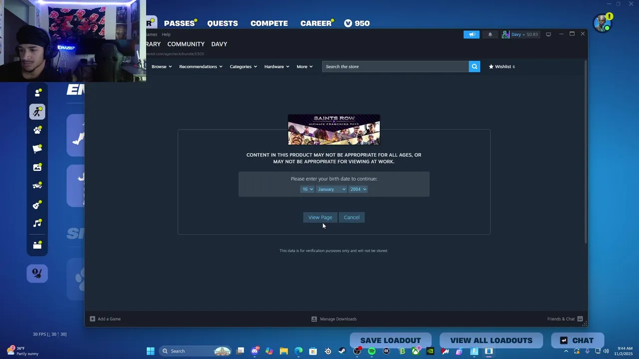Expand the More store dropdown
The height and width of the screenshot is (359, 639).
[x=305, y=66]
